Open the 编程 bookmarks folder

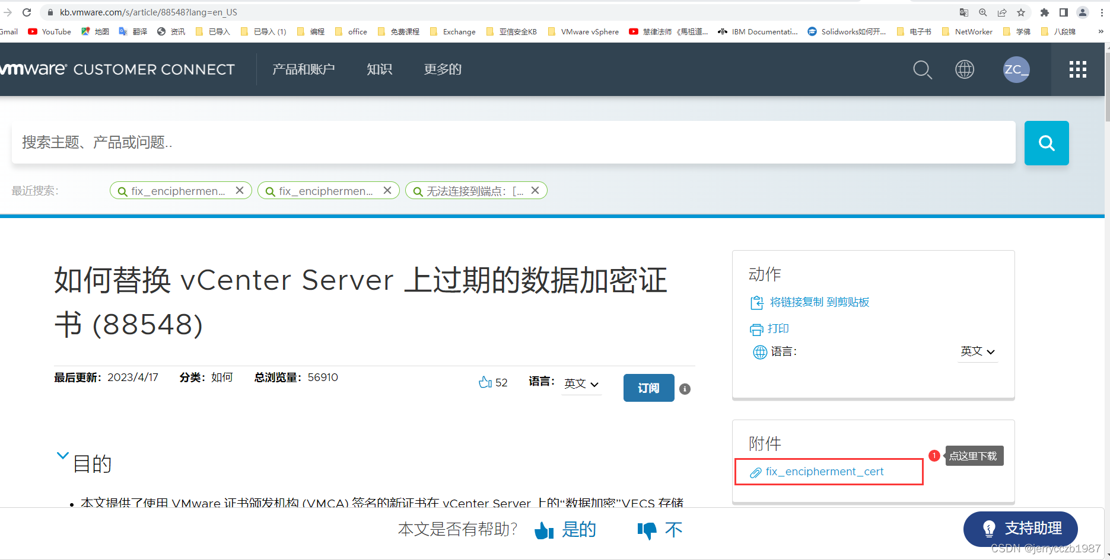click(311, 32)
